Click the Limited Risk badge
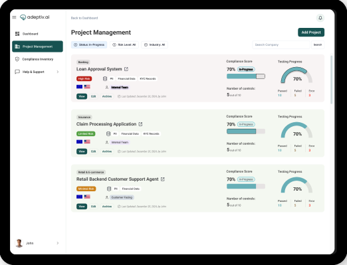 [x=86, y=133]
